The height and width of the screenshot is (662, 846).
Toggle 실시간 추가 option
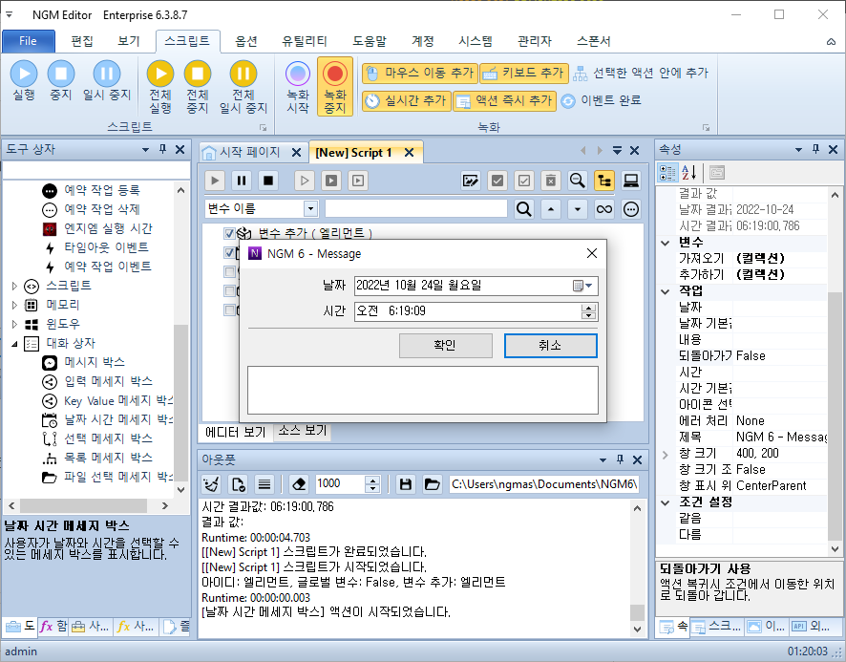406,100
